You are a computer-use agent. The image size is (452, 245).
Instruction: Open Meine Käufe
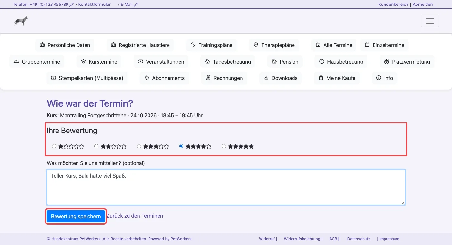coord(337,78)
